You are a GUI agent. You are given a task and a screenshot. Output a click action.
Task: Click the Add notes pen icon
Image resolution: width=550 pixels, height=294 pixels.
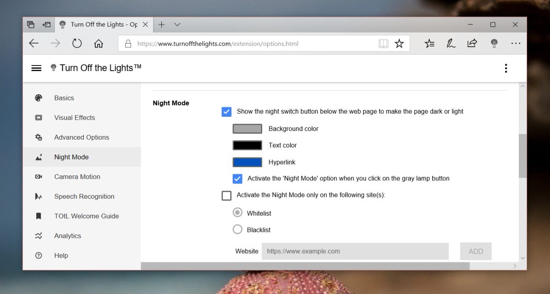coord(451,44)
